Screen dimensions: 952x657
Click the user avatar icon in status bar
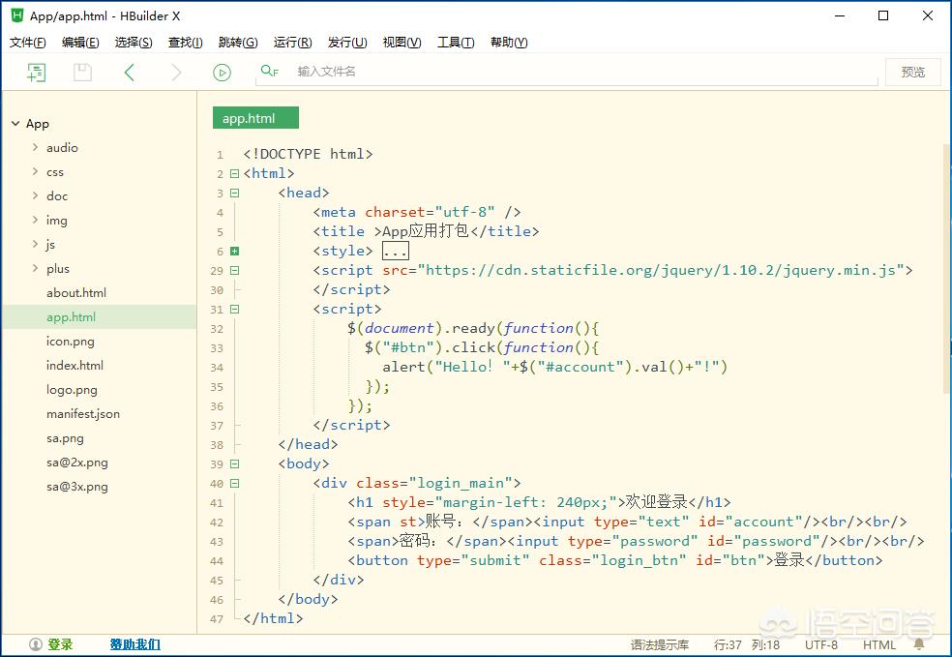[x=36, y=644]
